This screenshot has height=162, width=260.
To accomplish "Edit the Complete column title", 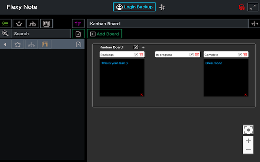I will [x=240, y=55].
